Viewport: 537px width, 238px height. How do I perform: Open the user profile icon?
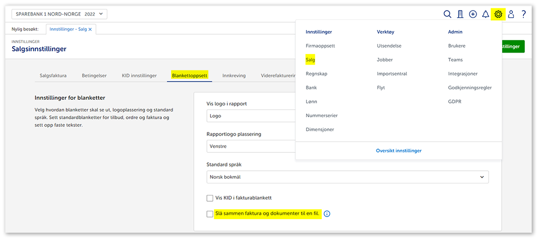[x=511, y=14]
